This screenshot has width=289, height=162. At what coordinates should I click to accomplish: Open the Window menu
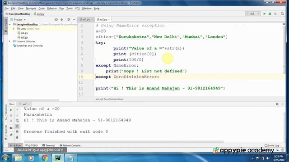pos(87,9)
